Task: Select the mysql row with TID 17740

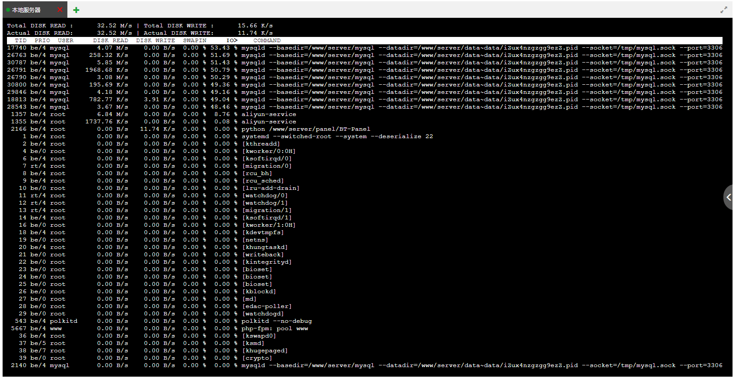Action: (365, 48)
